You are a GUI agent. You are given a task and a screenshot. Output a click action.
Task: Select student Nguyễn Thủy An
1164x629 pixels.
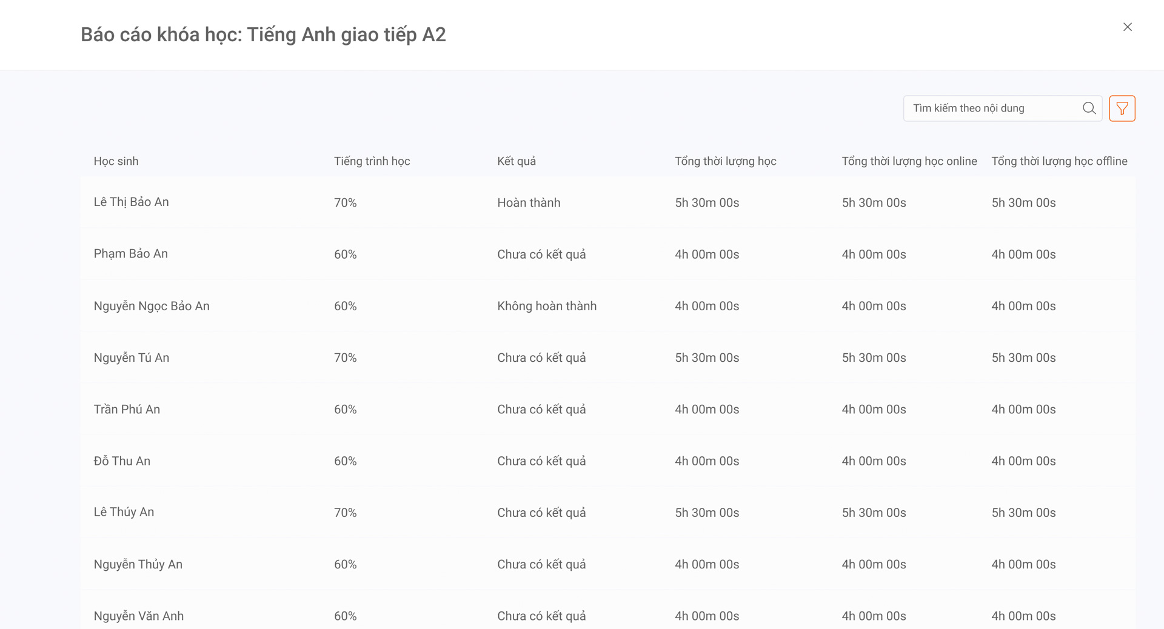point(138,564)
